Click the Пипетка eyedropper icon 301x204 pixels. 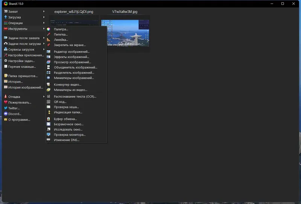pyautogui.click(x=49, y=34)
